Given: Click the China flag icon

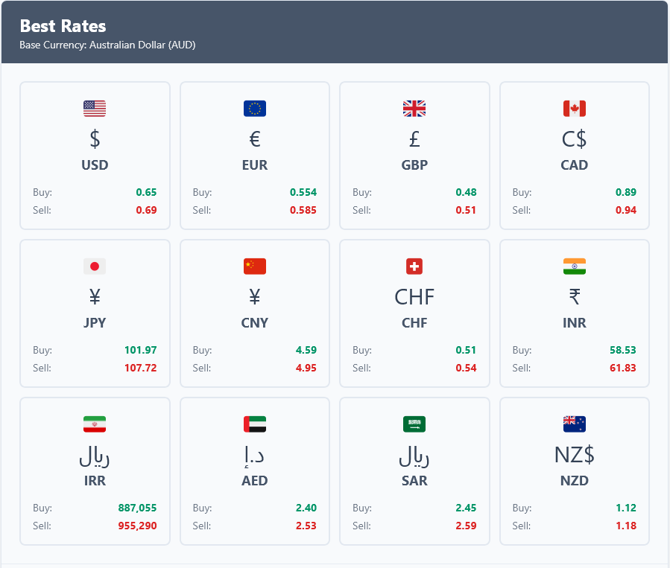Looking at the screenshot, I should 255,267.
